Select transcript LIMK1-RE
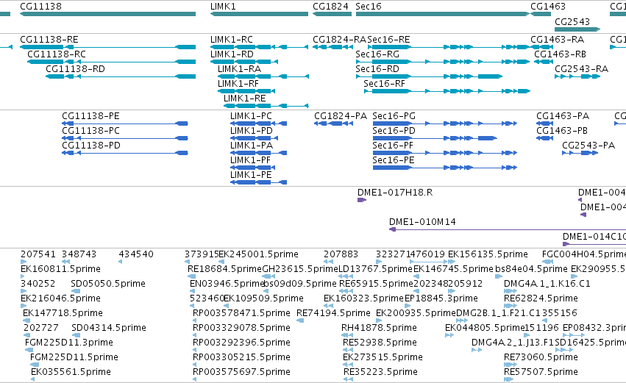This screenshot has height=383, width=626. click(244, 99)
